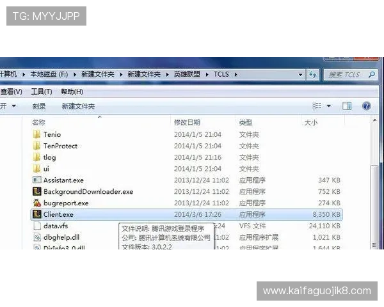Open the 工具(T) menu
Viewport: 384px width, 307px height.
point(42,91)
